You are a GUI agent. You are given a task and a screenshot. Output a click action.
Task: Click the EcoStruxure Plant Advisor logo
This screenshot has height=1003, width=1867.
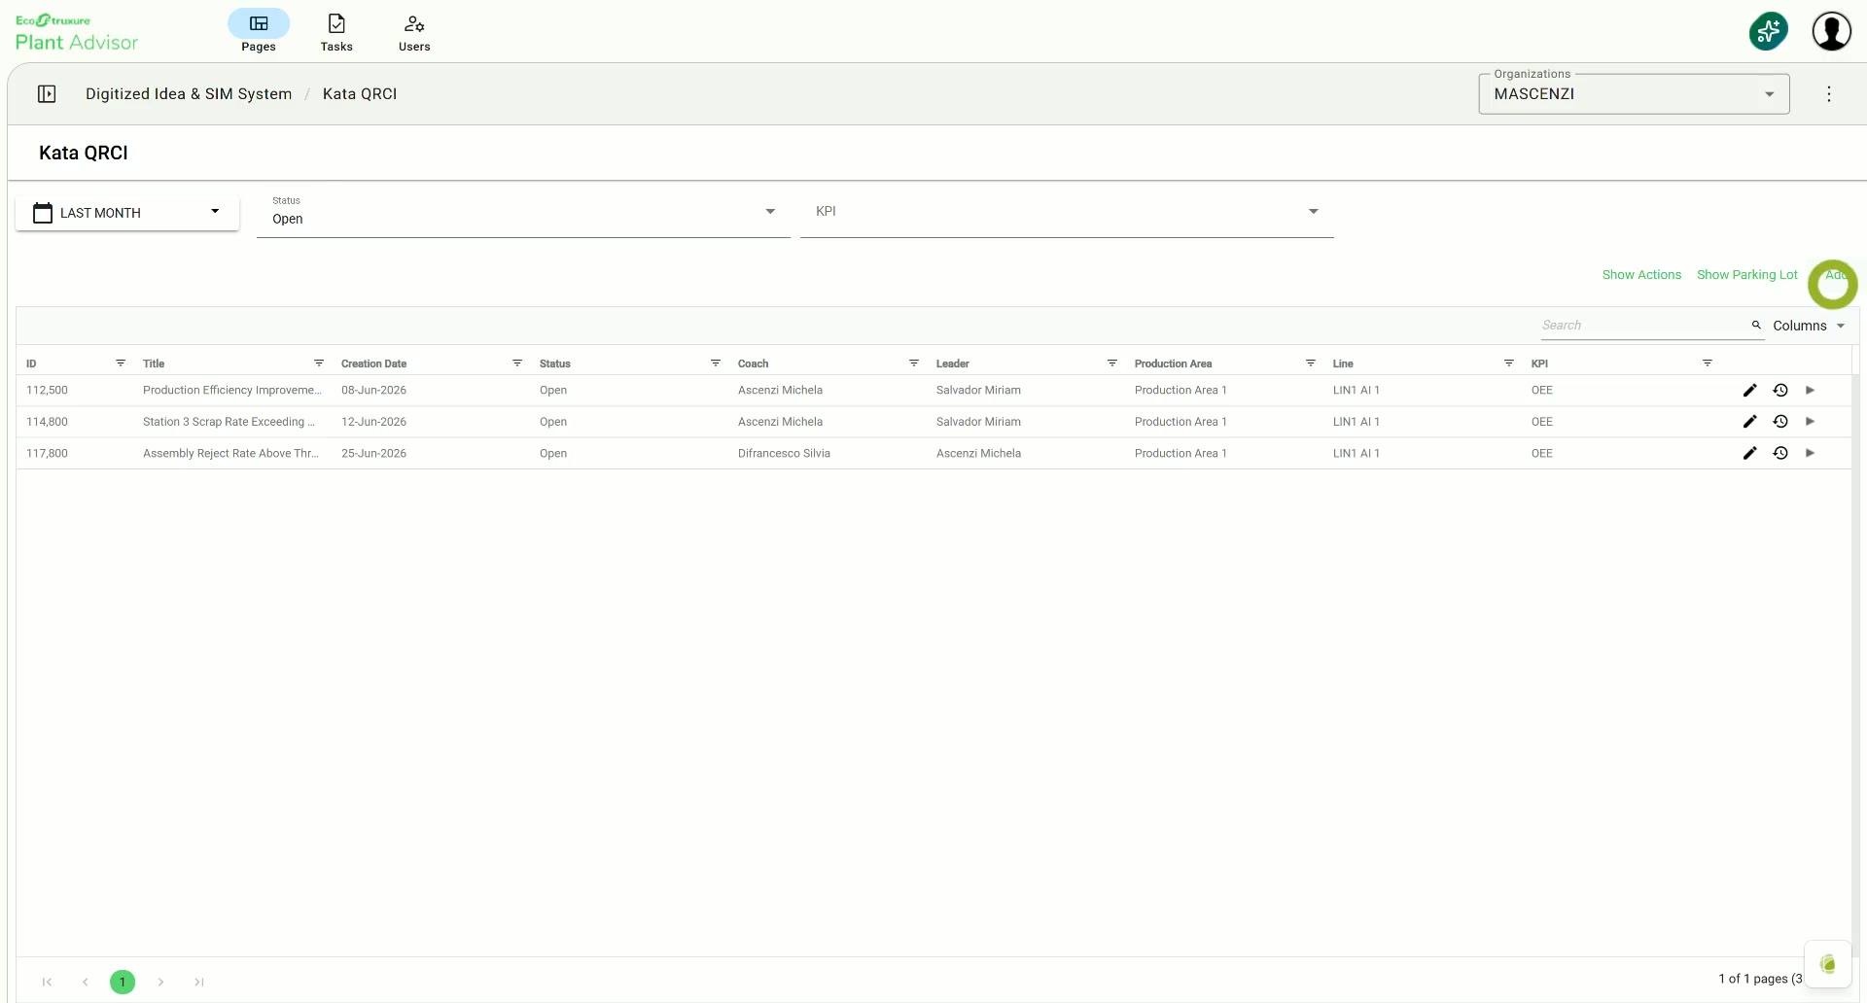[x=77, y=32]
